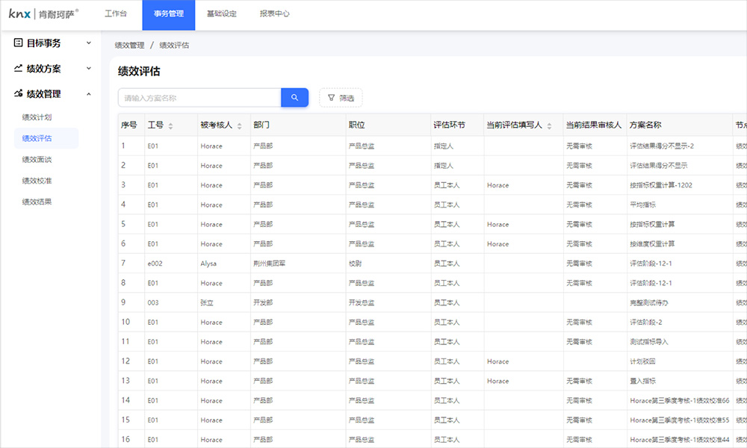Click plan name 按指标权重计算-1202

(x=661, y=185)
